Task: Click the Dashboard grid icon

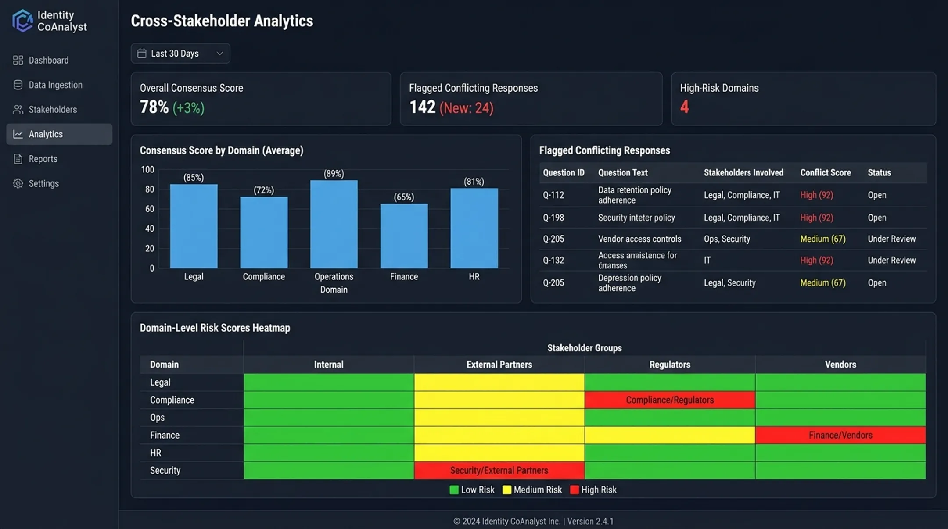Action: point(18,60)
